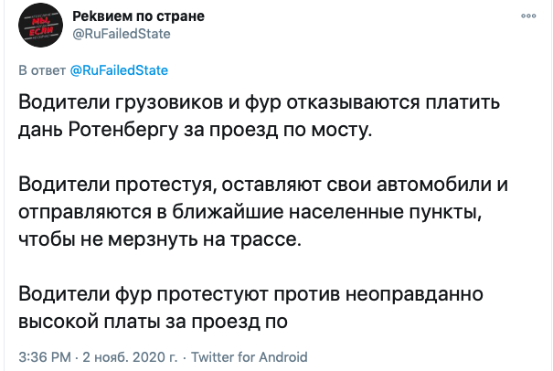Screen dimensions: 553x371
Task: Open the blue @RuFailedState reply-to mention
Action: tap(119, 69)
